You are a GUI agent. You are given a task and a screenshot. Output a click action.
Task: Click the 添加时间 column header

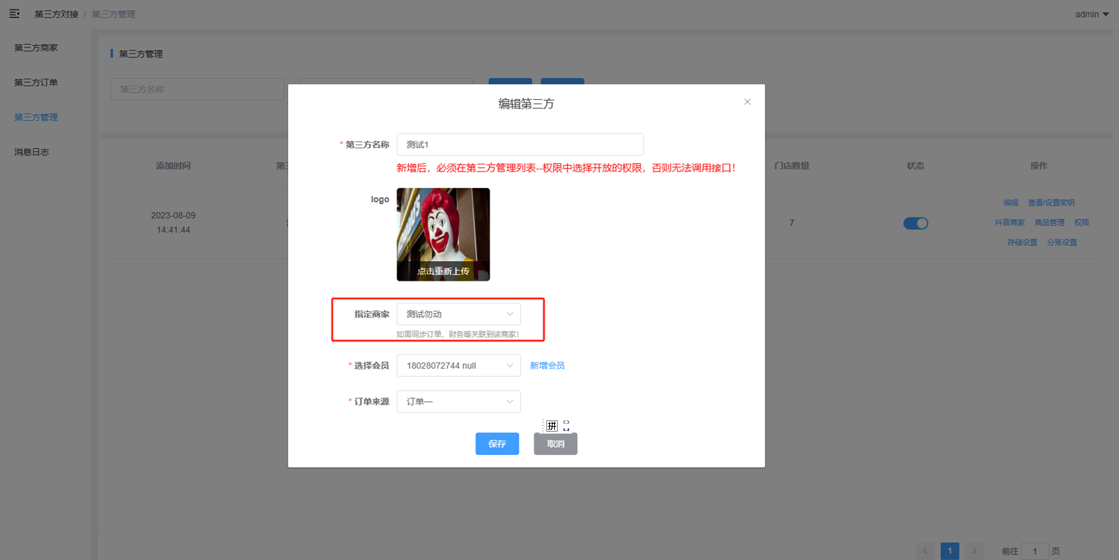(x=173, y=166)
